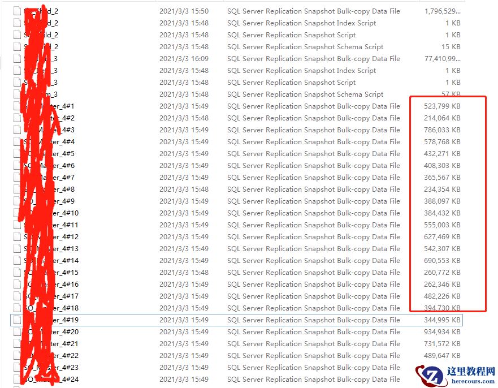Screen dimensions: 498x388
Task: Click the 234,354 KB size cell
Action: tap(442, 189)
